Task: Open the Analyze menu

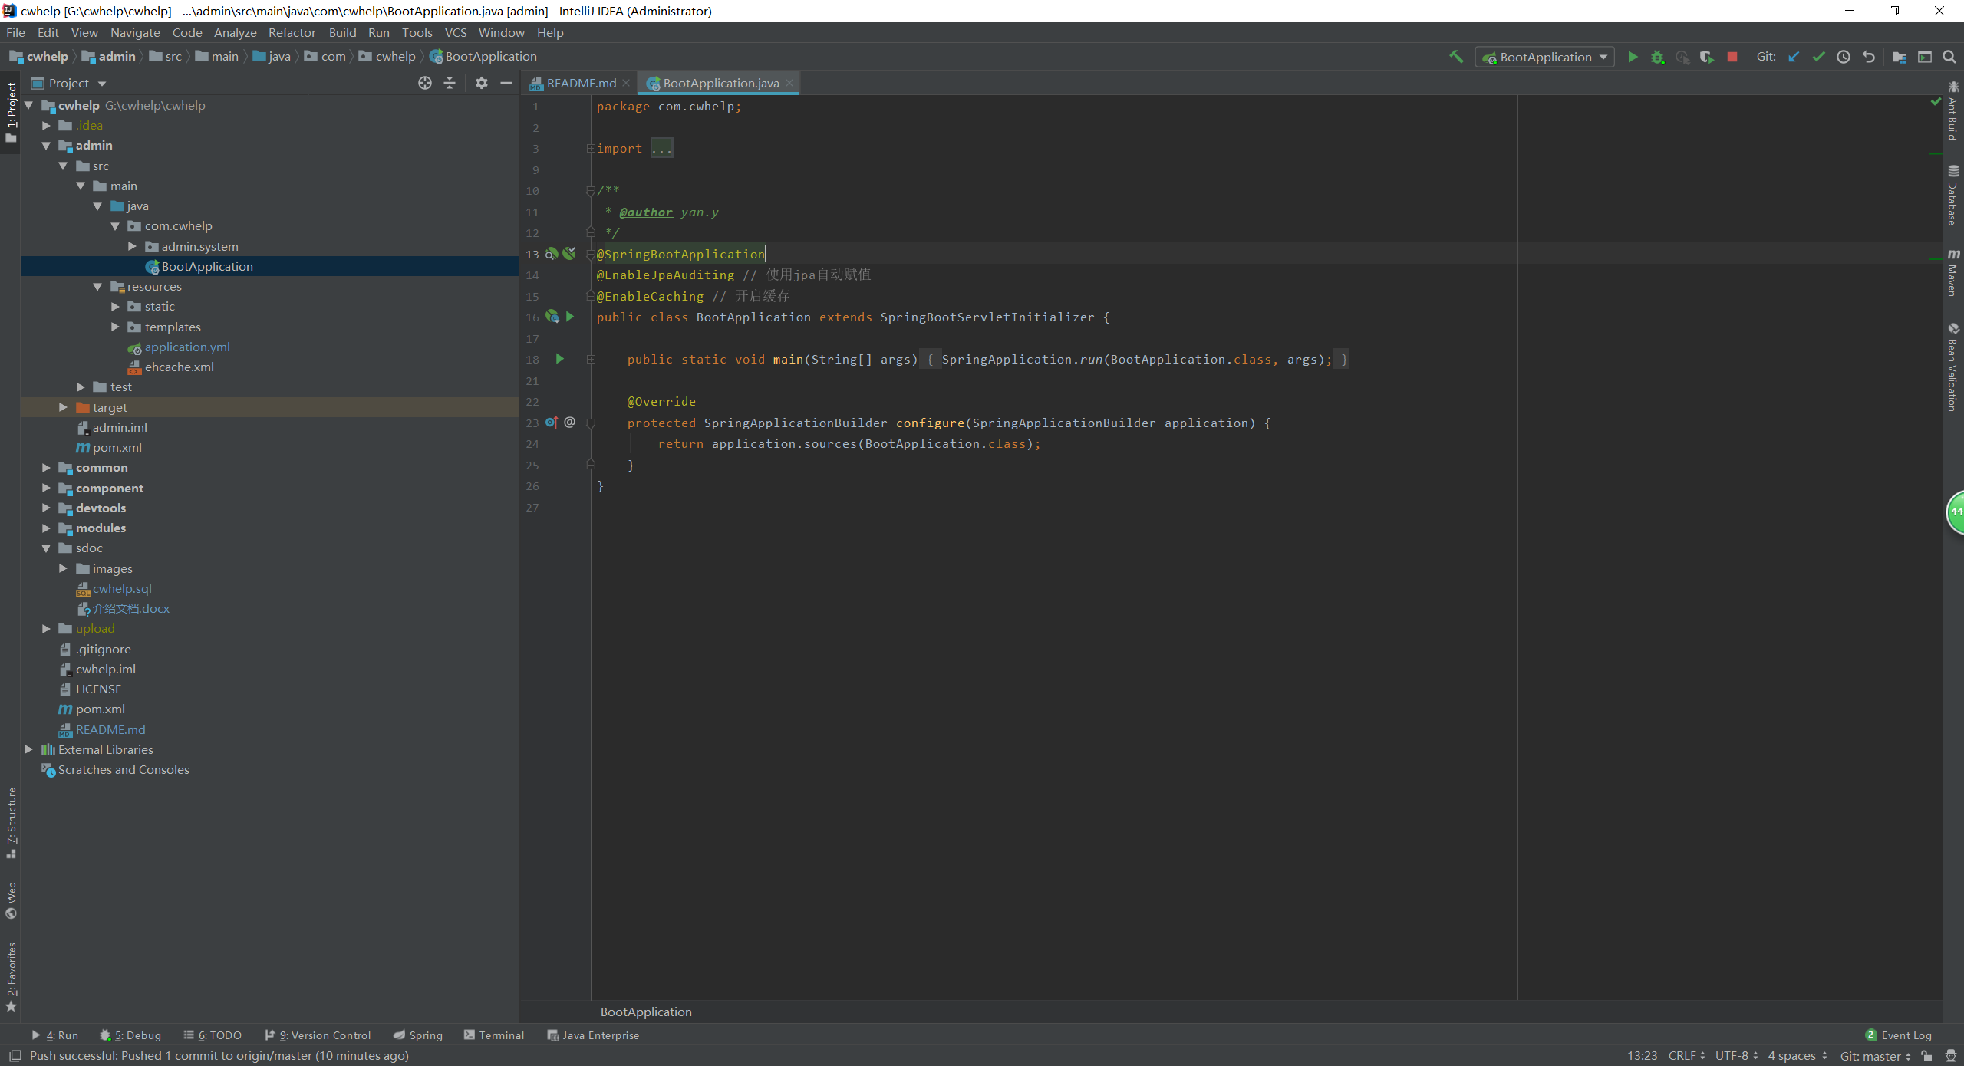Action: [236, 32]
